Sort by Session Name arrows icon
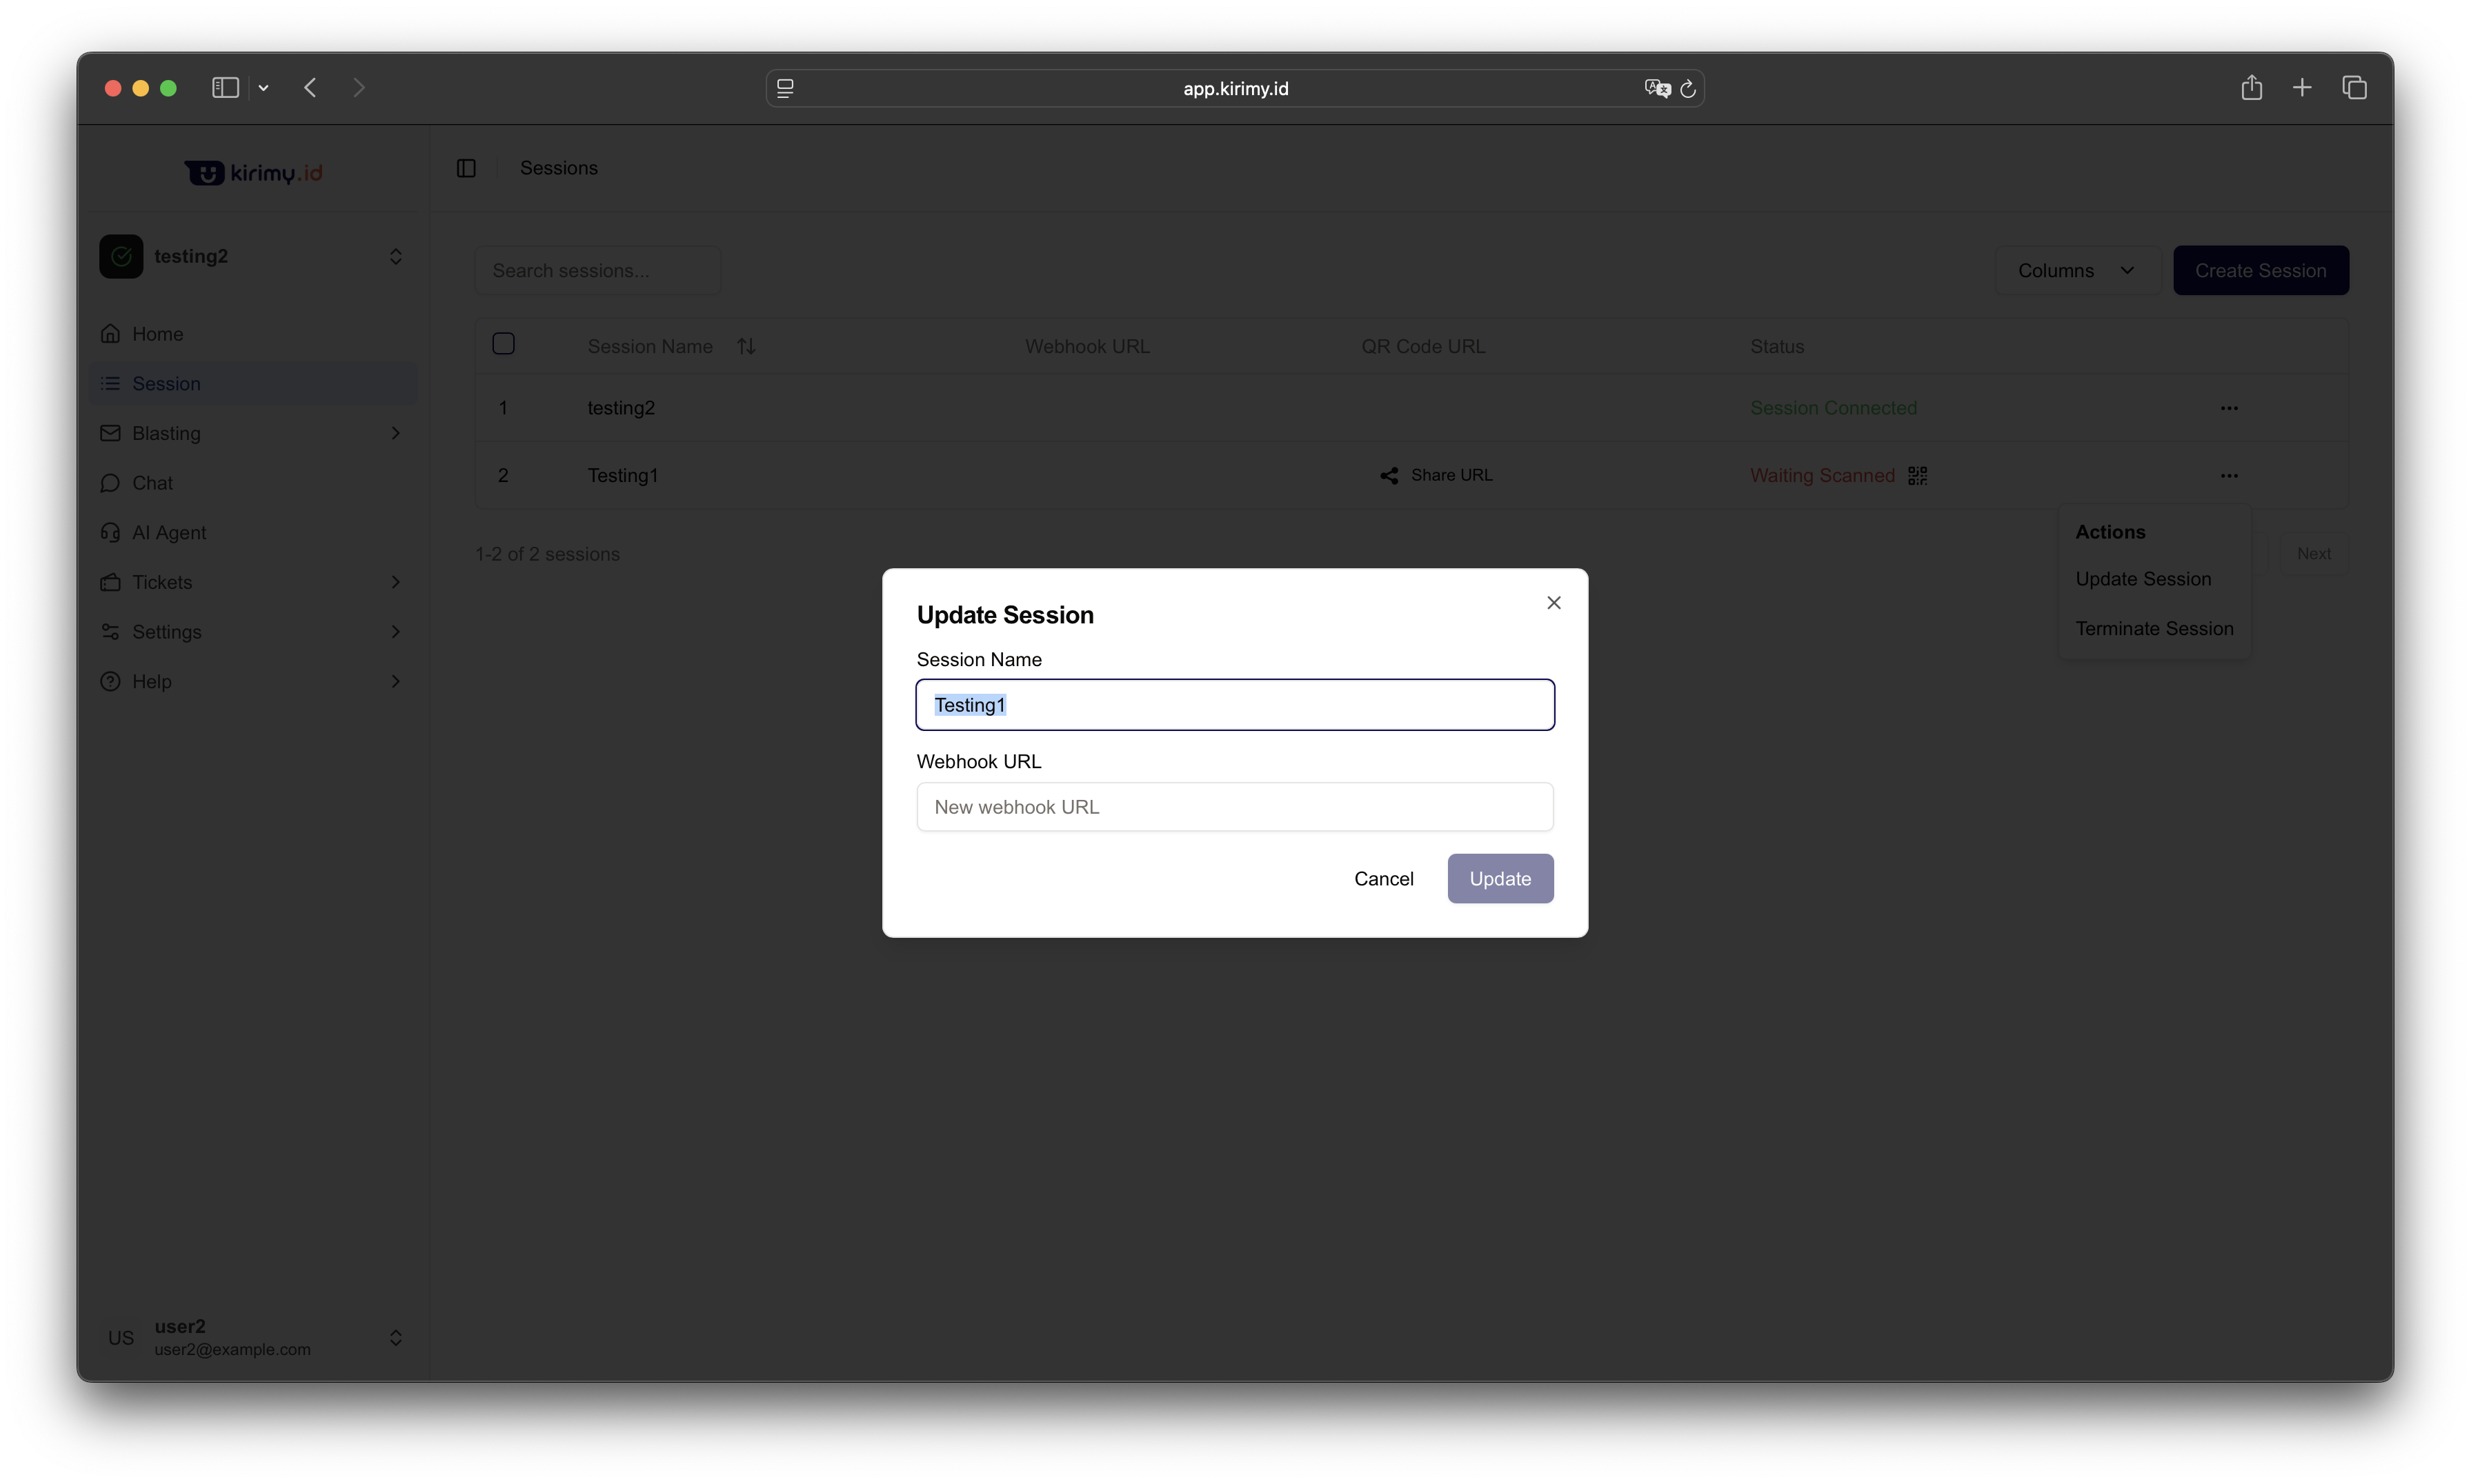This screenshot has height=1484, width=2471. pyautogui.click(x=746, y=346)
